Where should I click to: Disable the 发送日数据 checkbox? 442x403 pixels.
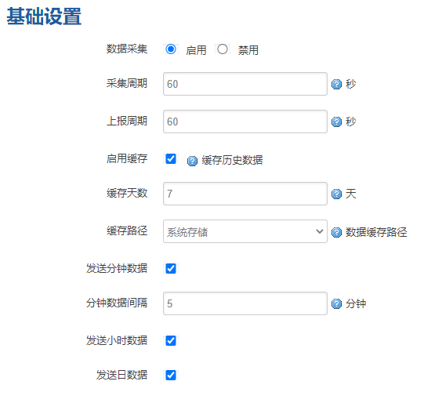click(171, 375)
